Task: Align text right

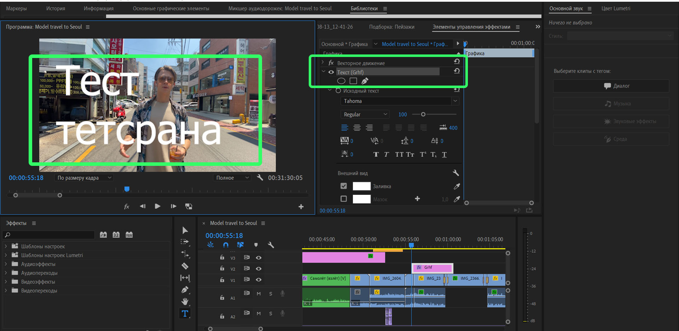Action: 369,128
